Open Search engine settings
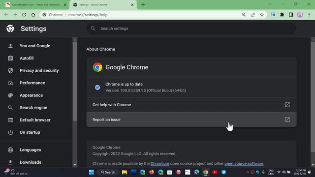The width and height of the screenshot is (315, 177). point(33,108)
